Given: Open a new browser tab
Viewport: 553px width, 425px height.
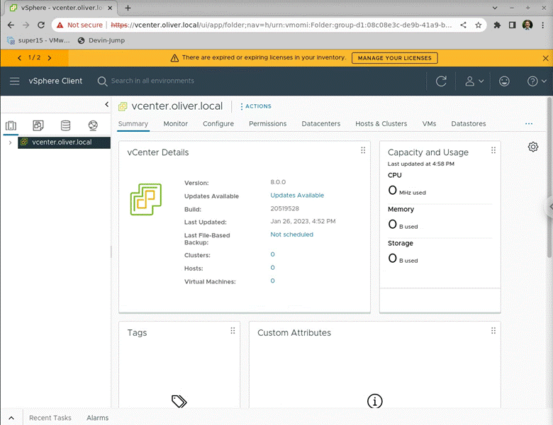Looking at the screenshot, I should pyautogui.click(x=128, y=8).
